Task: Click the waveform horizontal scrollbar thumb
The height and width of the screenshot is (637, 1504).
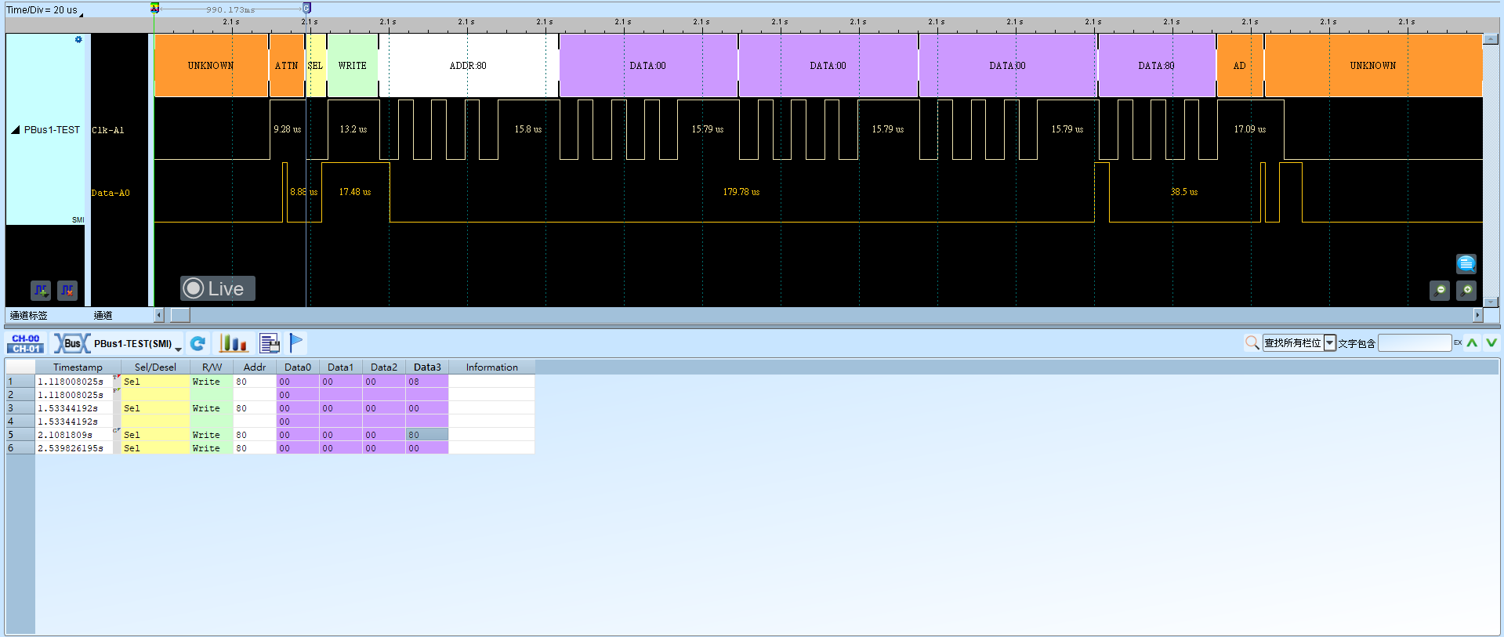Action: click(180, 315)
